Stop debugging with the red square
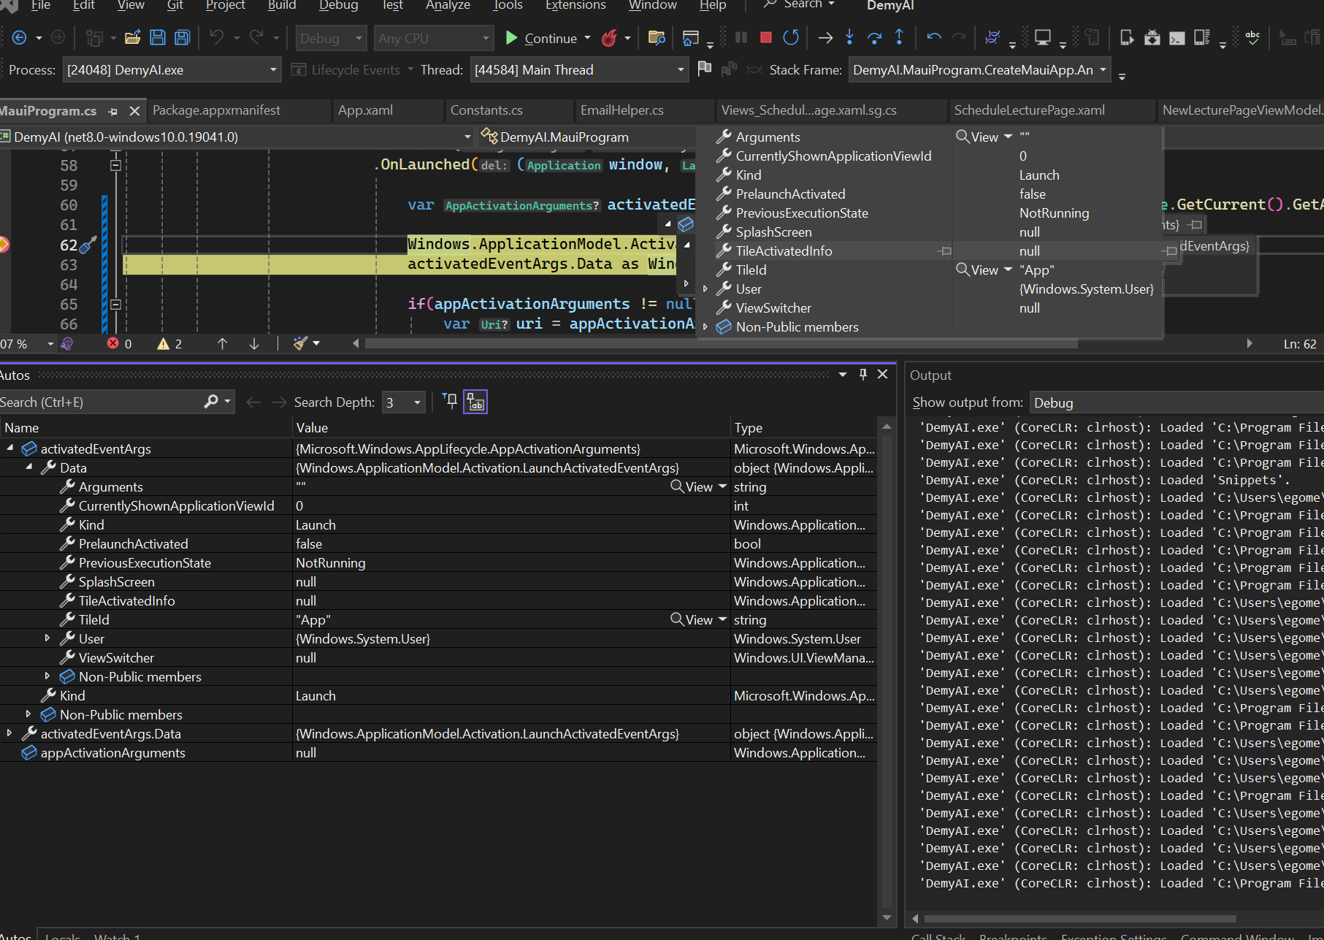Image resolution: width=1324 pixels, height=940 pixels. (766, 38)
